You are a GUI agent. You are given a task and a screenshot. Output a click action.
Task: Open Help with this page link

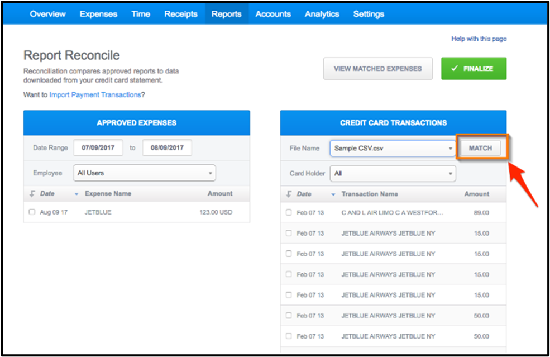(479, 39)
